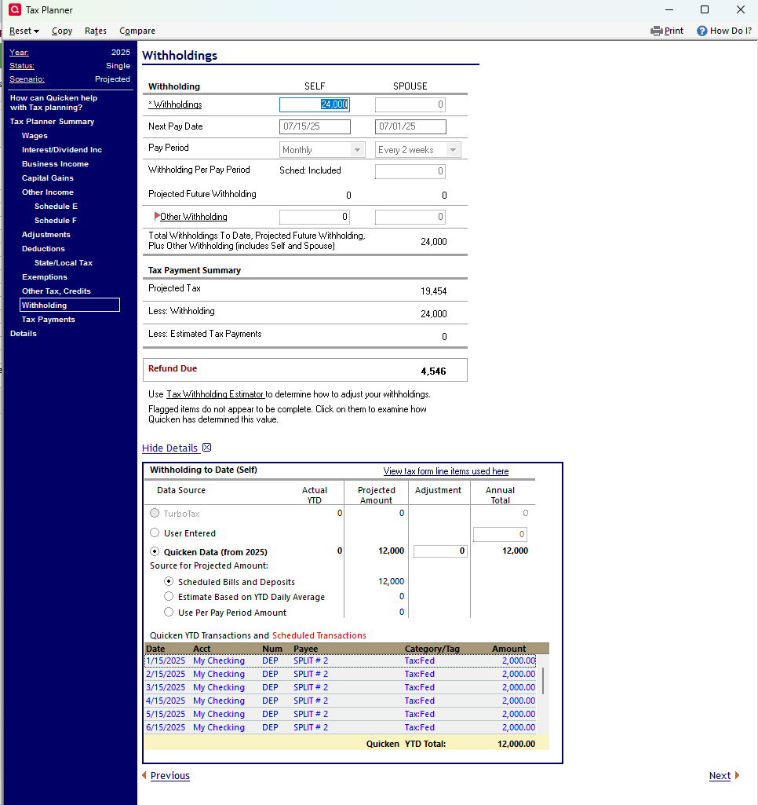Open the Reset menu

click(x=24, y=31)
